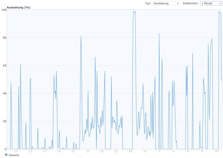Image resolution: width=223 pixels, height=158 pixels.
Task: Click the y-axis label 100
Action: pyautogui.click(x=4, y=10)
